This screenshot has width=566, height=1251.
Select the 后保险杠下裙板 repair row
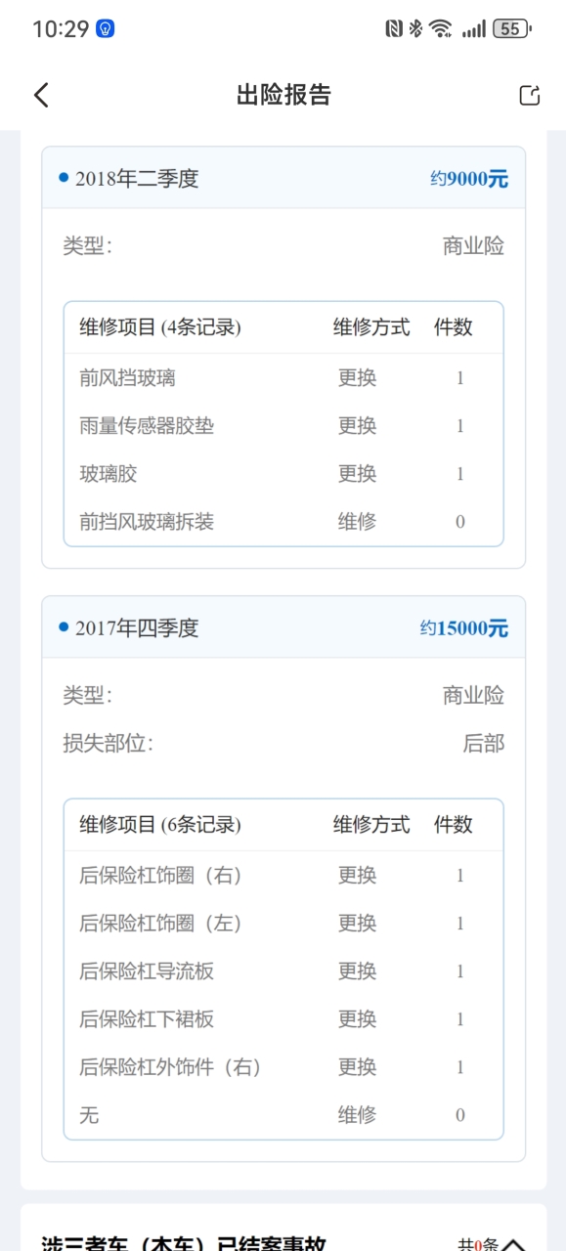tap(283, 1019)
